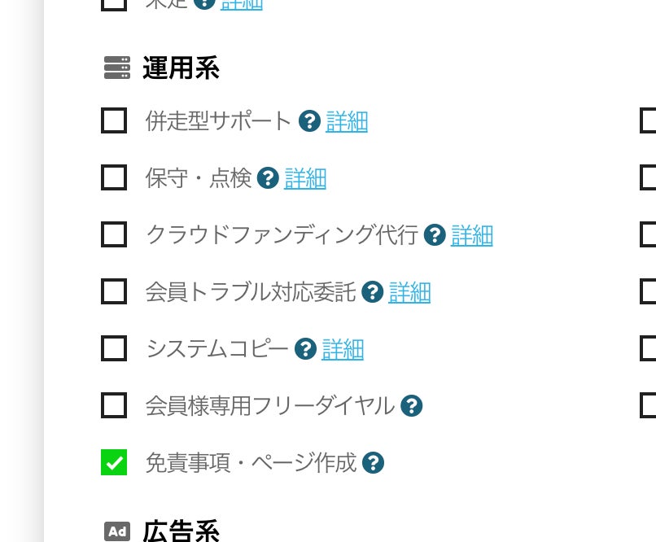Open システムコピー 詳細 link
656x542 pixels.
(343, 349)
